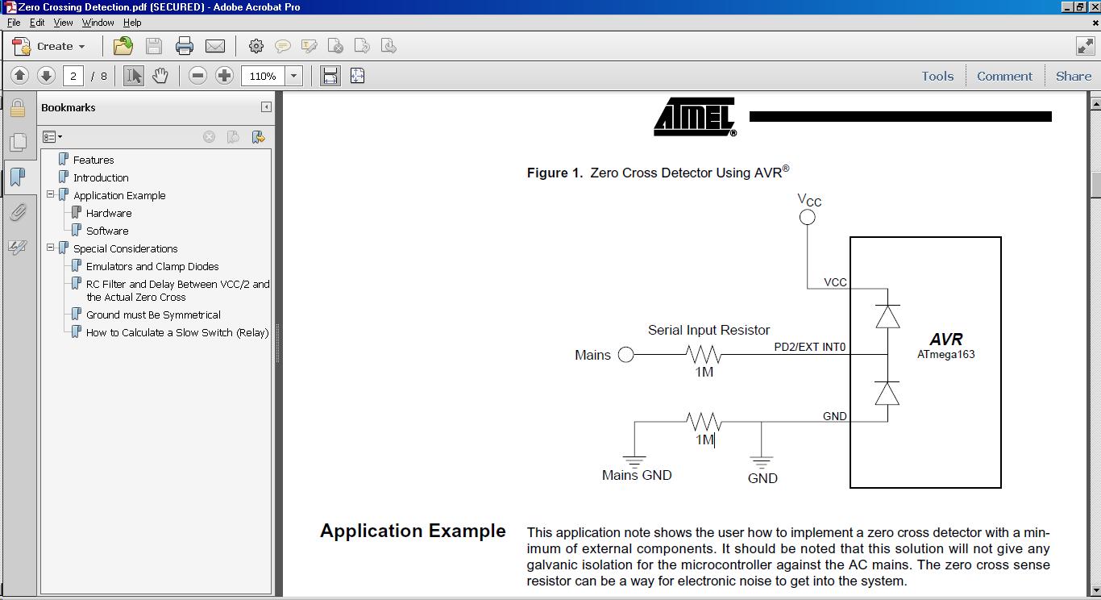This screenshot has width=1101, height=600.
Task: Select the Hand pan tool
Action: click(x=160, y=76)
